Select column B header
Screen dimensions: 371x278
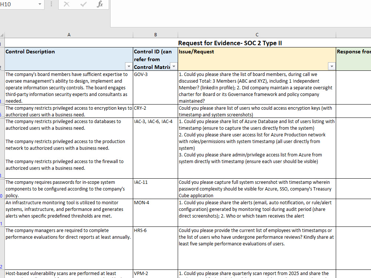click(155, 35)
